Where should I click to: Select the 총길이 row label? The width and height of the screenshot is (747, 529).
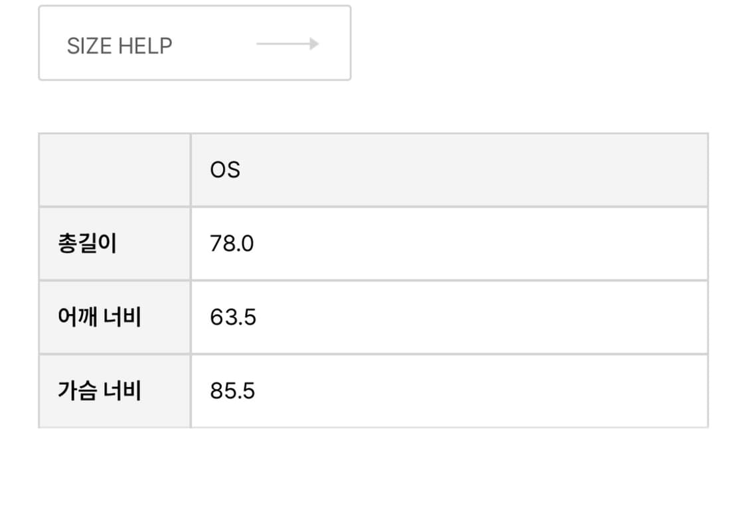88,244
